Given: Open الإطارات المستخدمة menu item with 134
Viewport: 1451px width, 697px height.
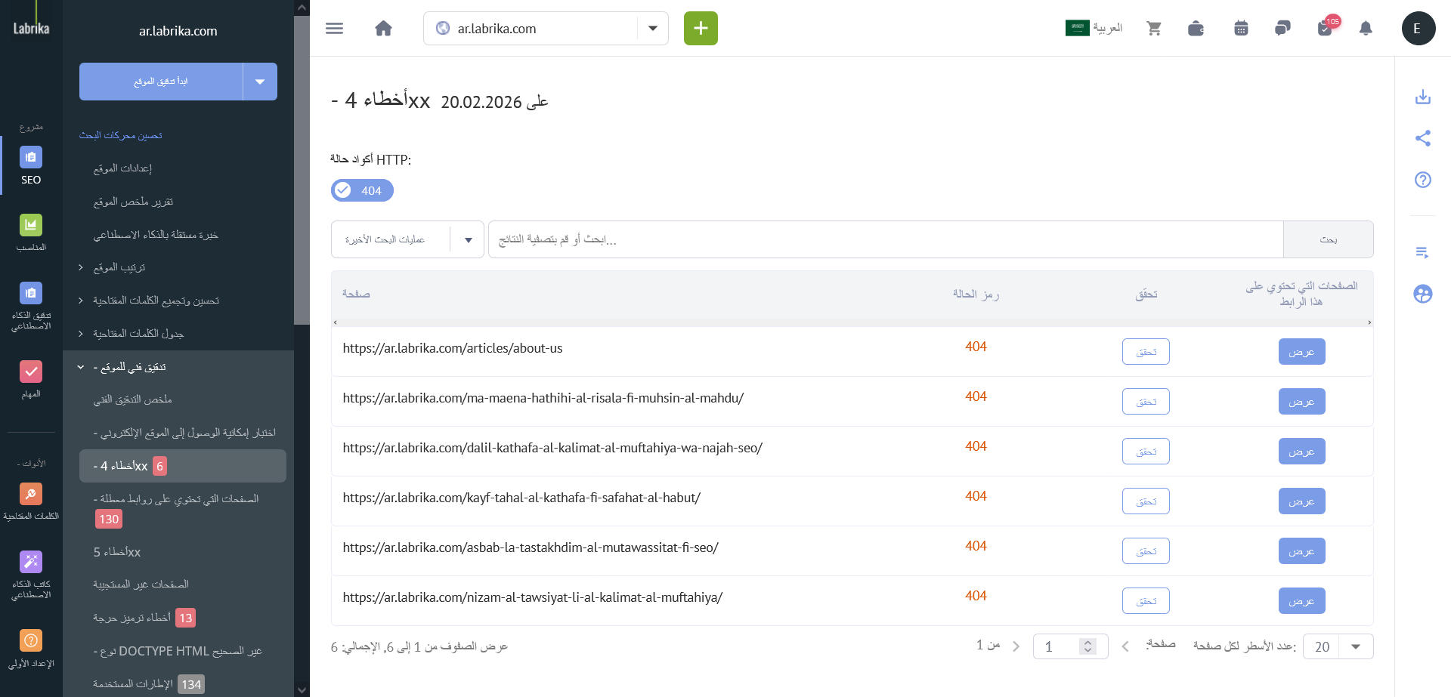Looking at the screenshot, I should click(x=149, y=684).
